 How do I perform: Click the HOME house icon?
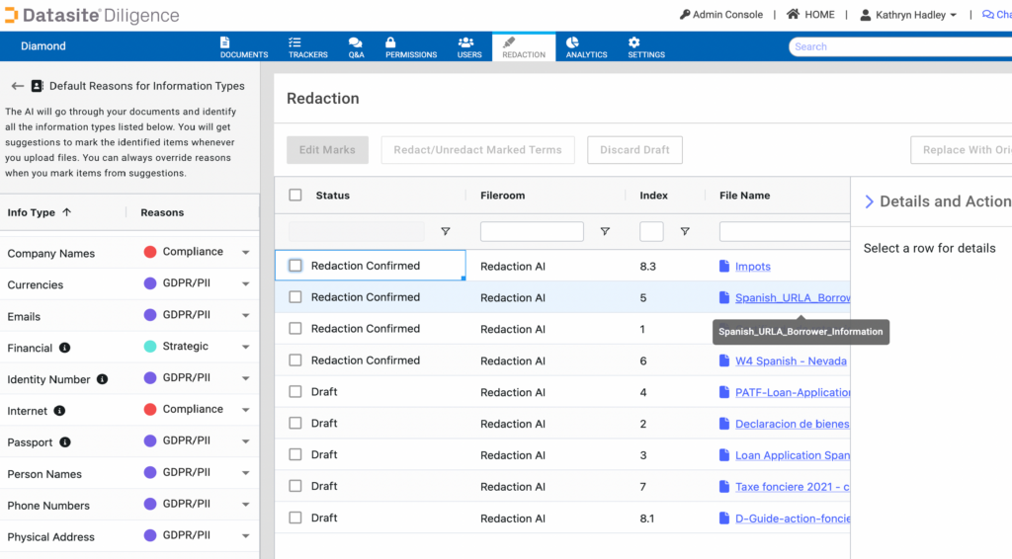793,14
